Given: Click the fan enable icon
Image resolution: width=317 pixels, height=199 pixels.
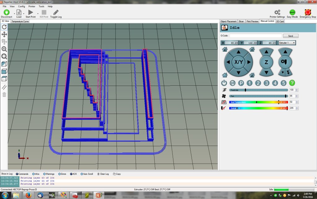Looking at the screenshot, I should 224,96.
